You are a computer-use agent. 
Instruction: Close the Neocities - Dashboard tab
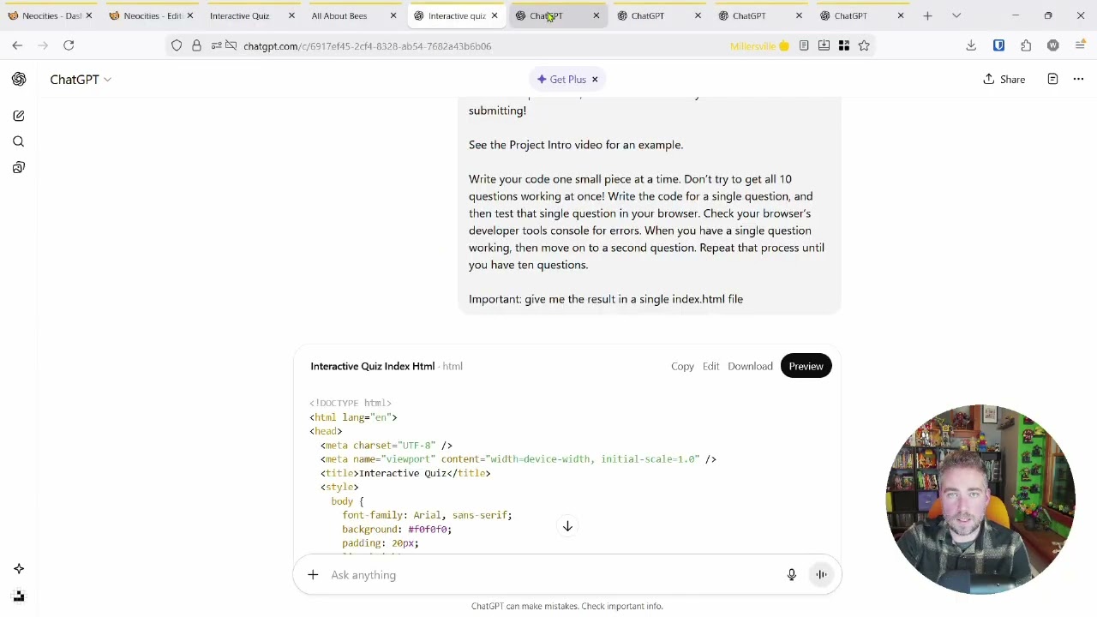(x=88, y=15)
